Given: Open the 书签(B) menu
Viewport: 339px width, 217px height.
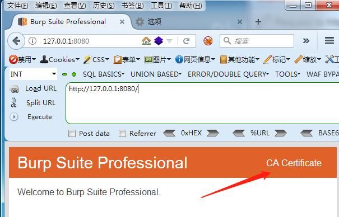Looking at the screenshot, I should (133, 6).
